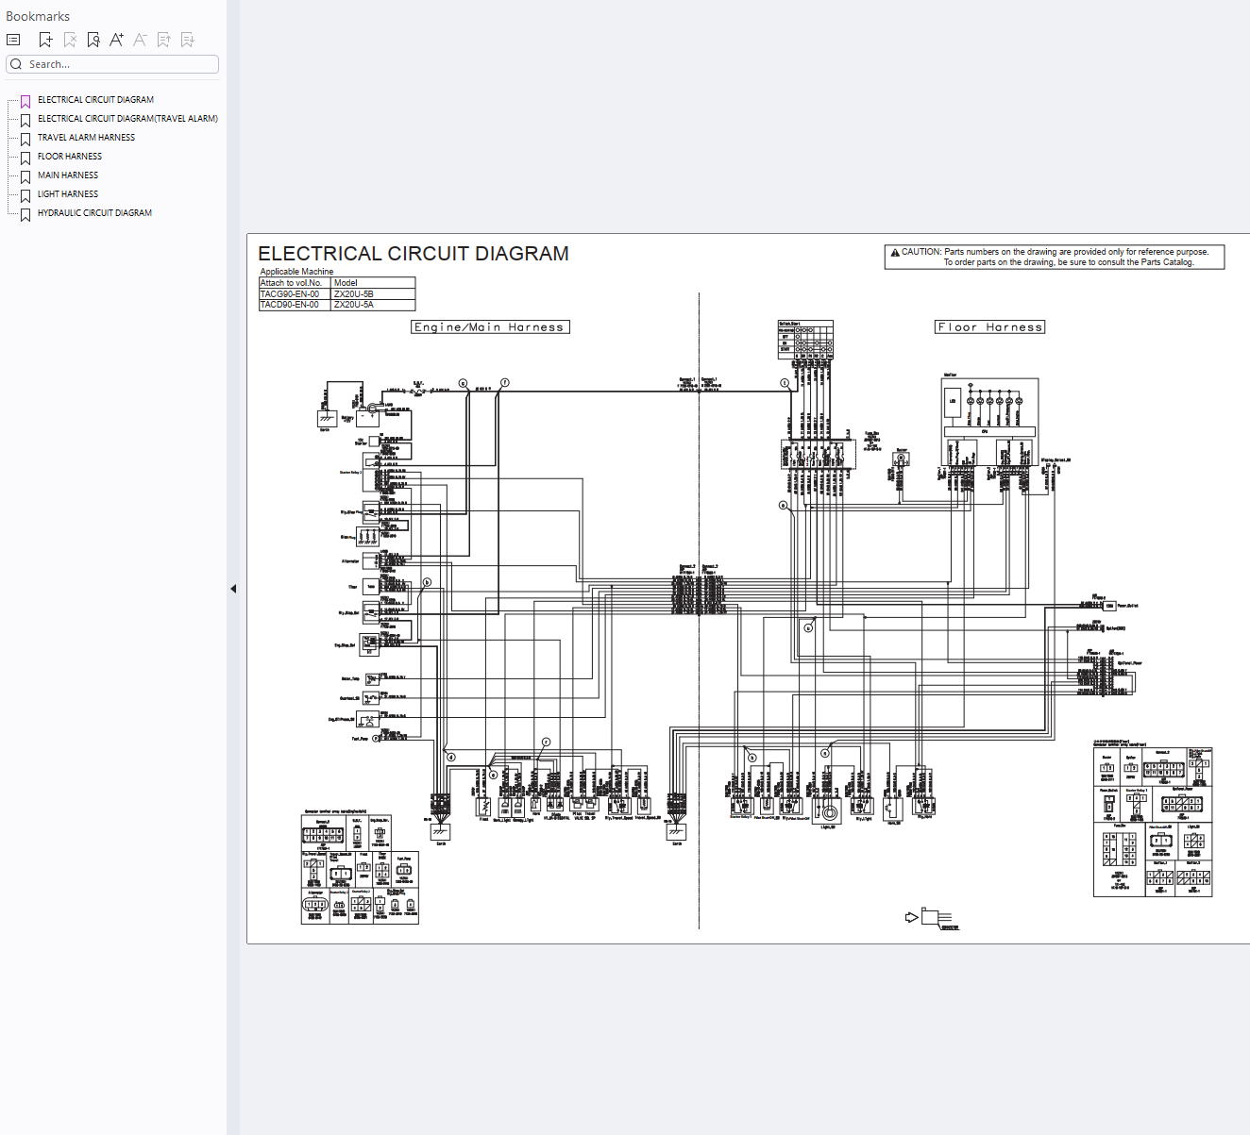Viewport: 1250px width, 1135px height.
Task: Go to ELECTRICAL CIRCUIT DIAGRAM(TRAVEL ALARM) bookmark
Action: click(127, 119)
